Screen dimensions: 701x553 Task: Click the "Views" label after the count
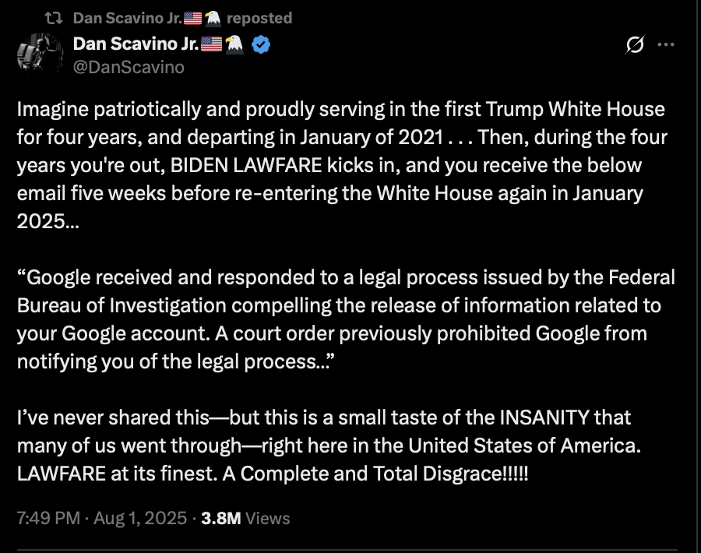click(267, 518)
